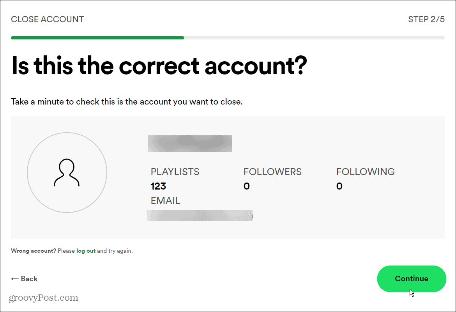456x312 pixels.
Task: Open the log out link
Action: (x=86, y=251)
